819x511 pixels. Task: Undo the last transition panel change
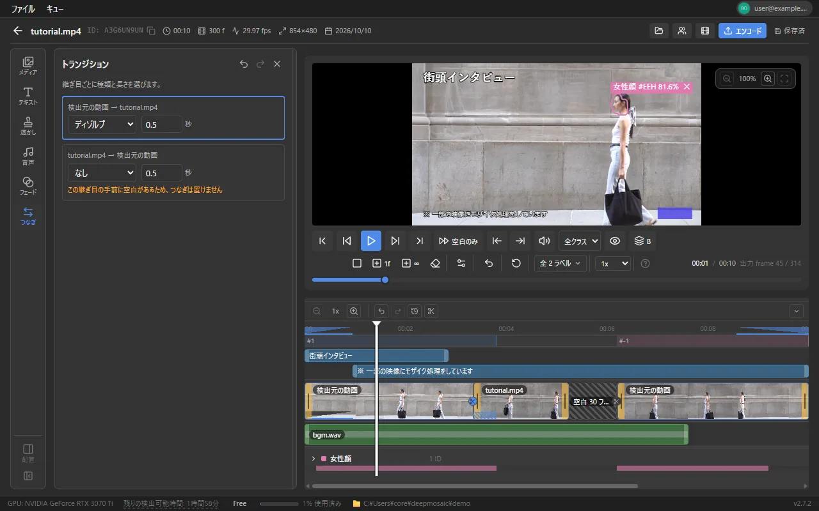click(x=243, y=64)
